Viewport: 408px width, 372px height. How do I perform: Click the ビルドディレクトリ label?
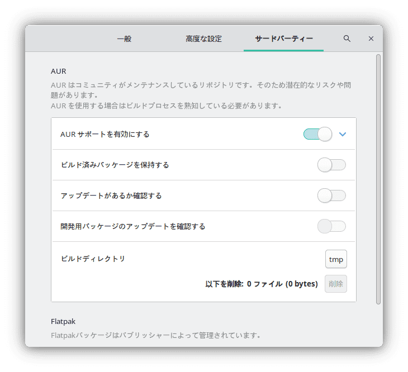point(93,259)
